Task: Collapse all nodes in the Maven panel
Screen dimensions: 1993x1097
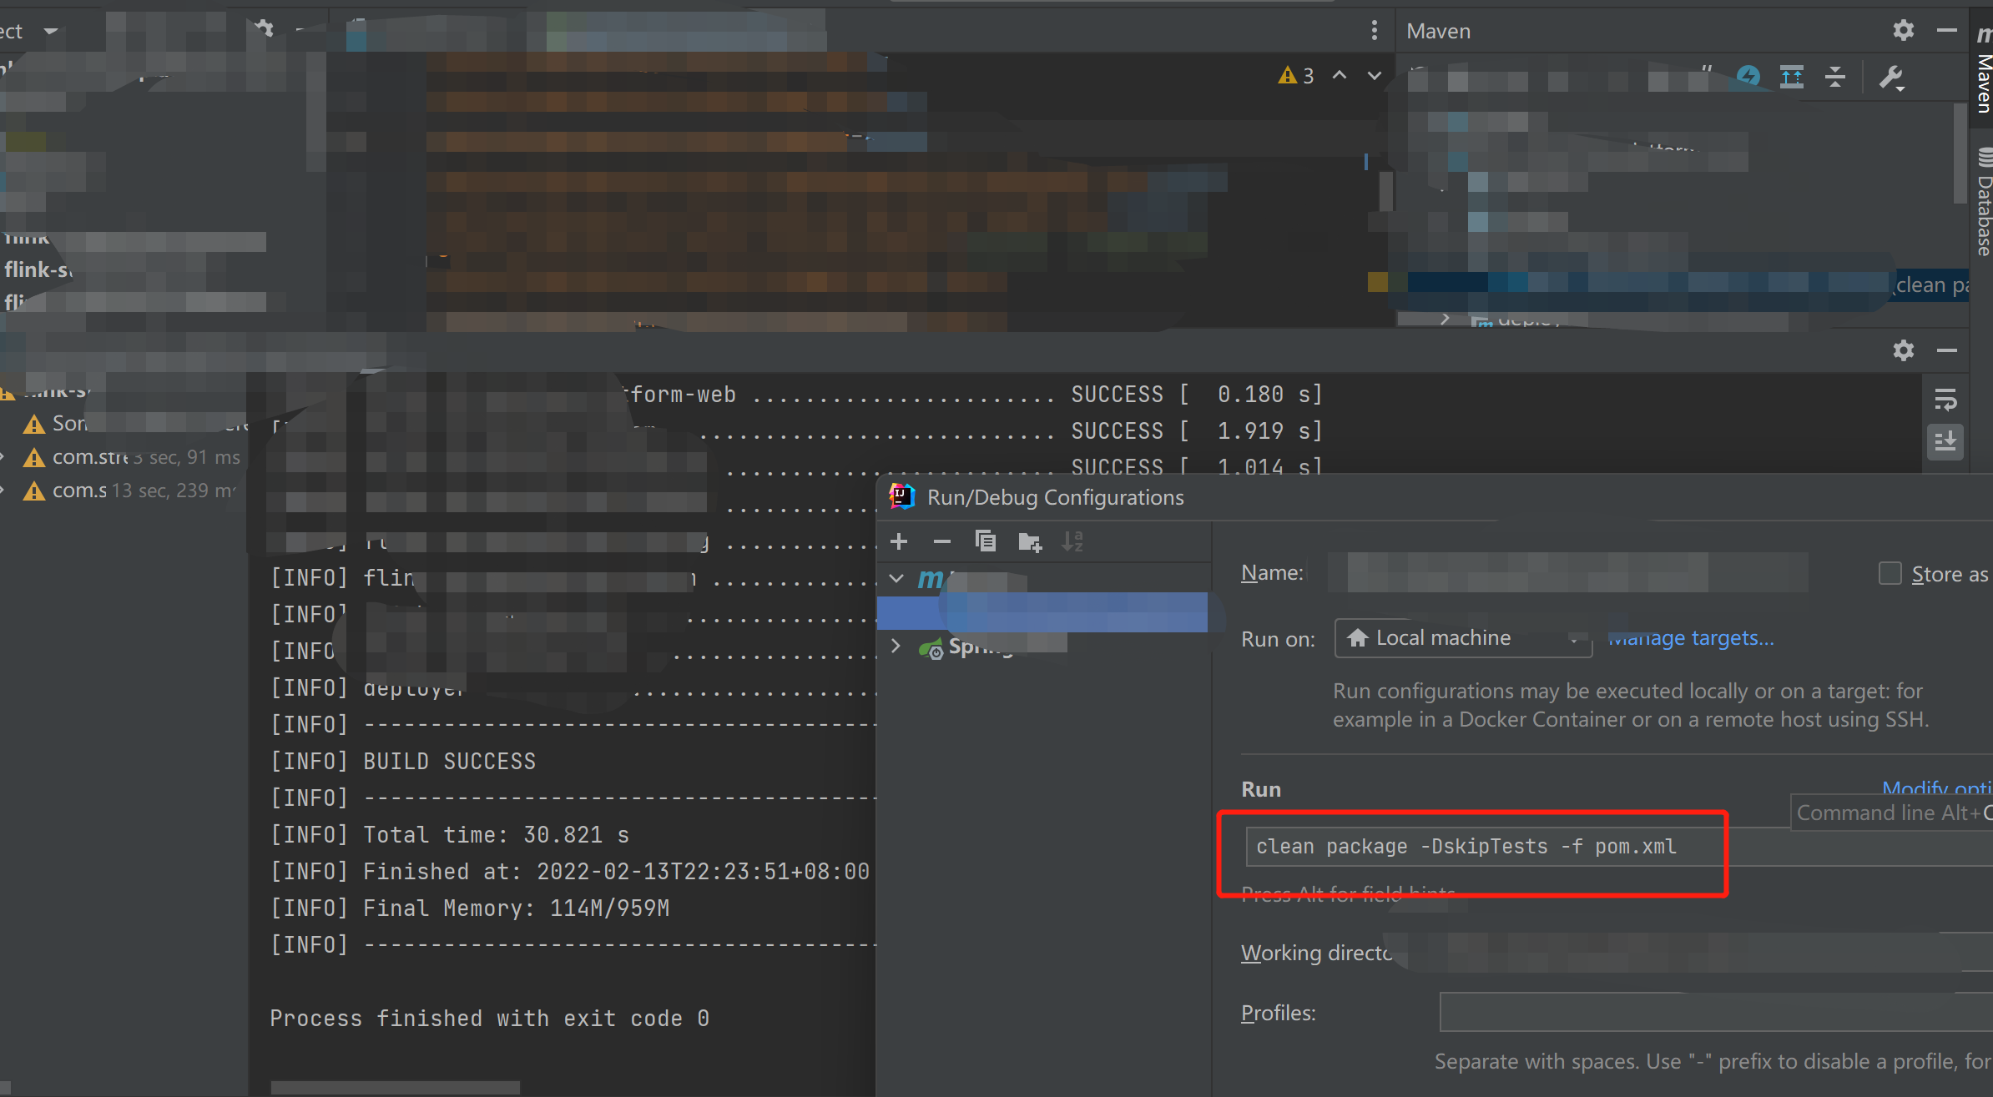Action: [x=1836, y=77]
